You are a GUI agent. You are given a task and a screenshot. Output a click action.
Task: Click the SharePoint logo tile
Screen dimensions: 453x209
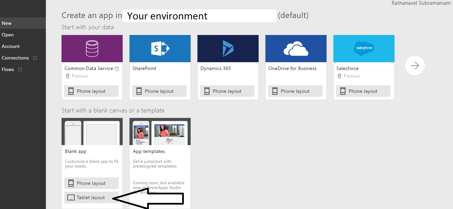pos(160,49)
